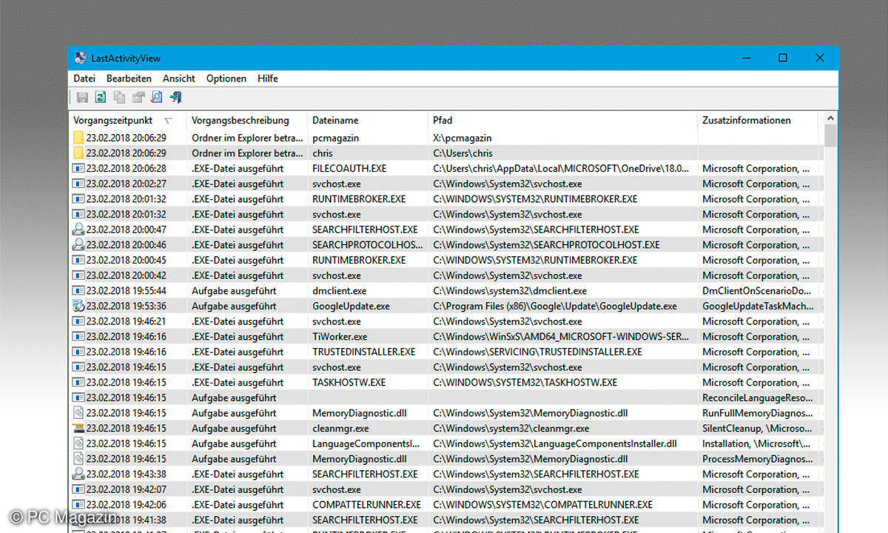Viewport: 888px width, 533px height.
Task: Select the GoogleUpdateTaskMach... info cell
Action: coord(758,306)
